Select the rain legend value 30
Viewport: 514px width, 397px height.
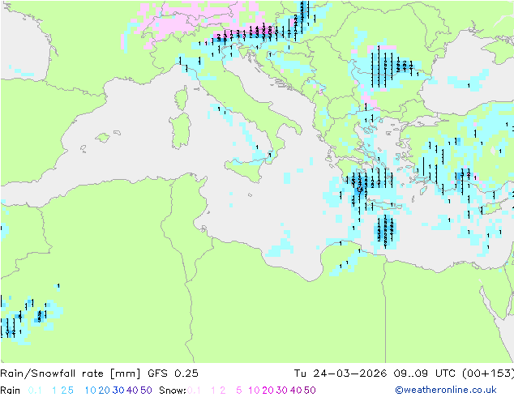click(x=118, y=391)
